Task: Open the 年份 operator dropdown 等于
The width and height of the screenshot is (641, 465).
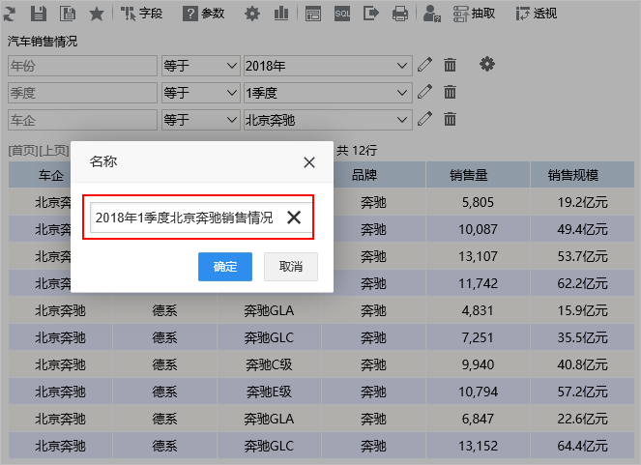Action: pyautogui.click(x=201, y=66)
